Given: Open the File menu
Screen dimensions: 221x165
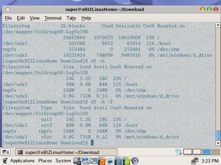Looking at the screenshot, I should pos(8,18).
